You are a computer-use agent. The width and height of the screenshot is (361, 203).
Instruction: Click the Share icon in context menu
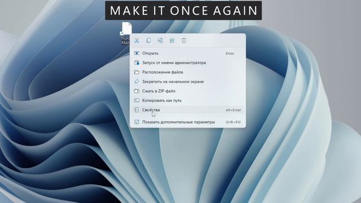172,41
